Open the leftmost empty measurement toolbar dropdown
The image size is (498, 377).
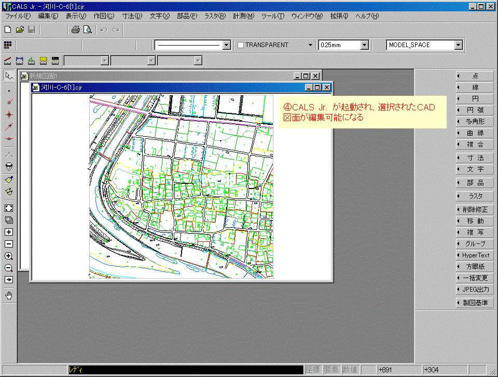(x=104, y=61)
